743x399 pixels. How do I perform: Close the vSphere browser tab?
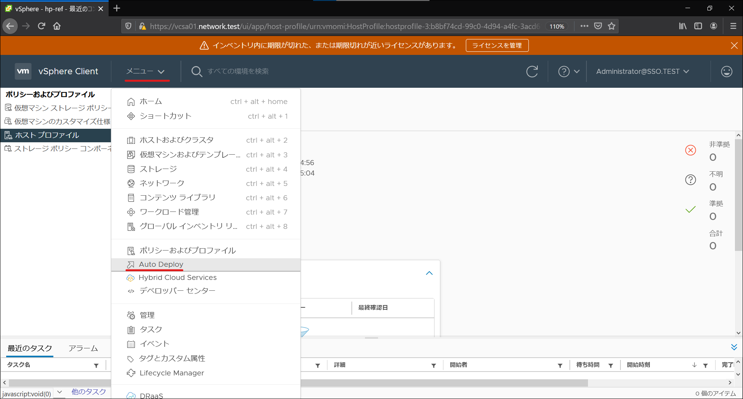coord(101,9)
